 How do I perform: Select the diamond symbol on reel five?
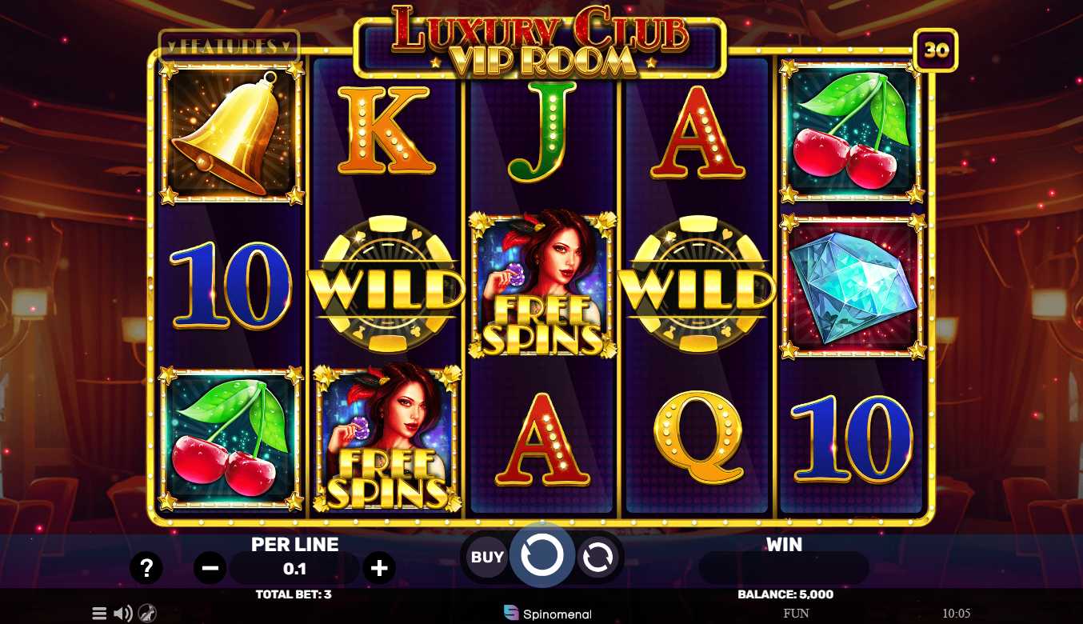pyautogui.click(x=853, y=288)
